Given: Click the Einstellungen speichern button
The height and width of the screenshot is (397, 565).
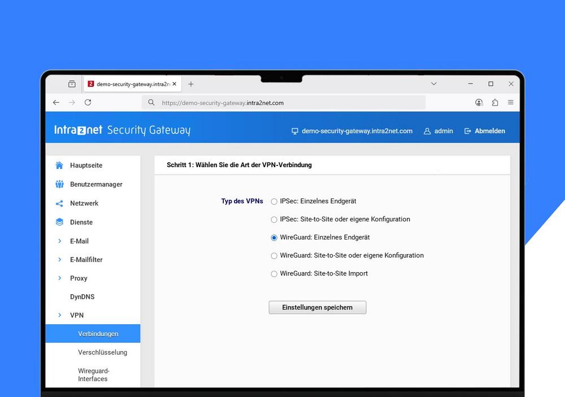Looking at the screenshot, I should click(317, 307).
